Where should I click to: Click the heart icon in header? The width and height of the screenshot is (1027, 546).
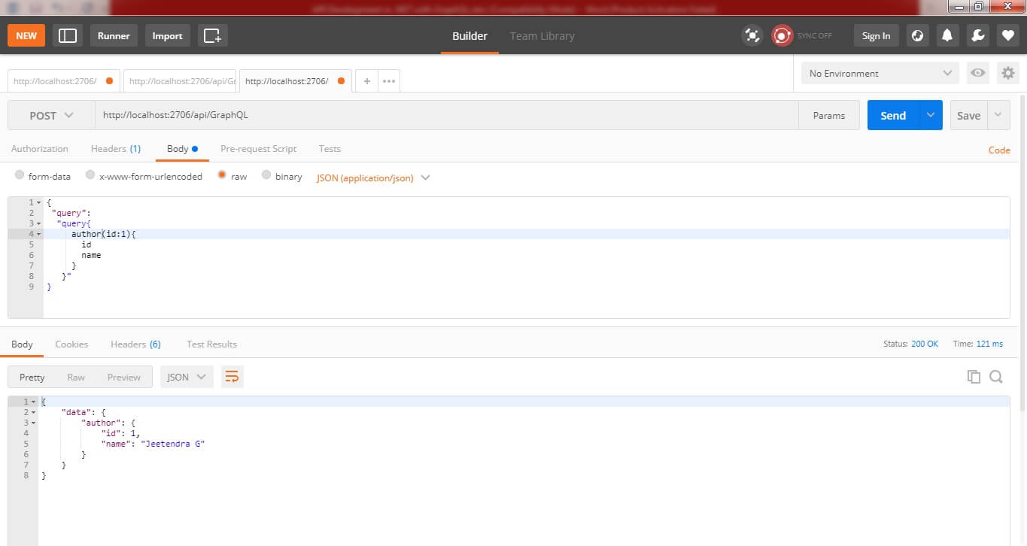point(1008,35)
